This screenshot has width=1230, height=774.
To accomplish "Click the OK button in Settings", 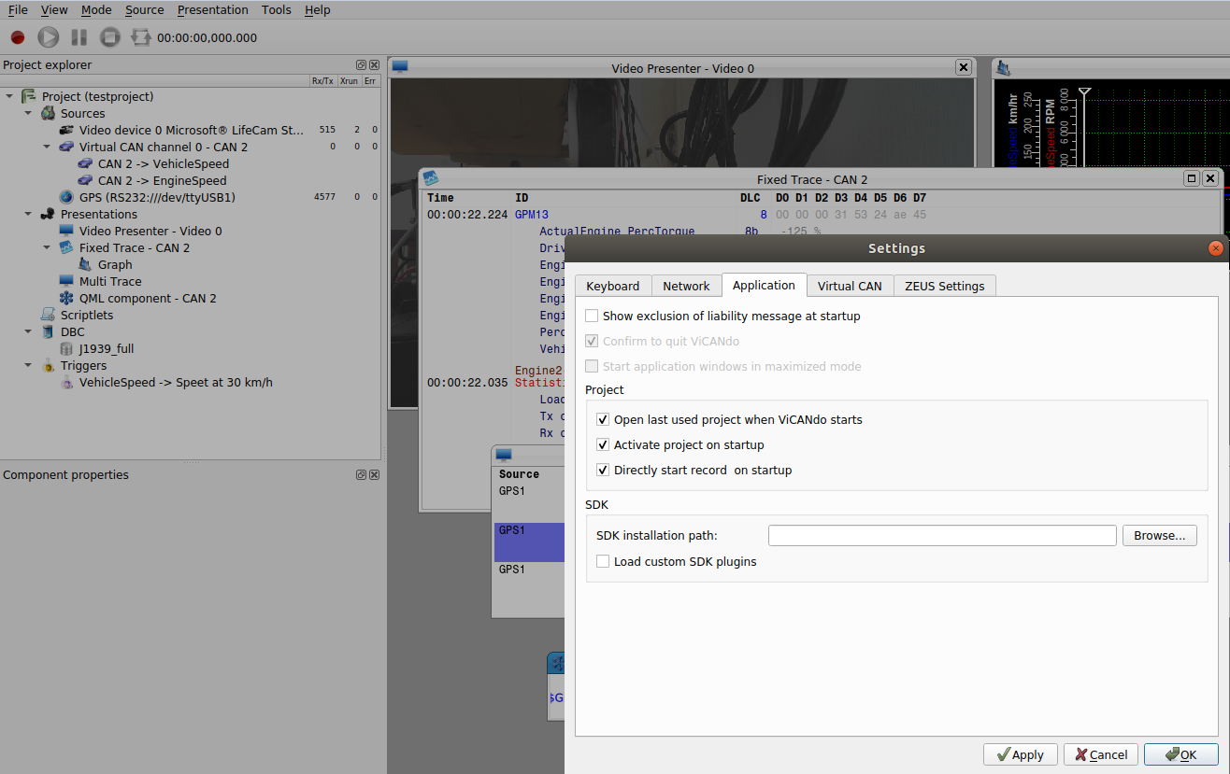I will [1181, 754].
